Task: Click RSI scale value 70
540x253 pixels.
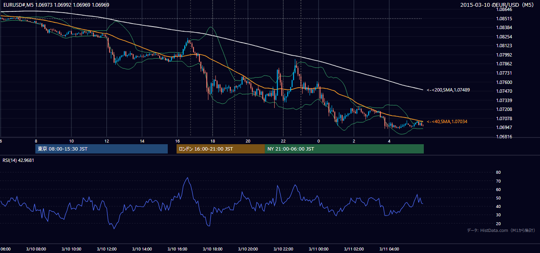Action: [499, 181]
